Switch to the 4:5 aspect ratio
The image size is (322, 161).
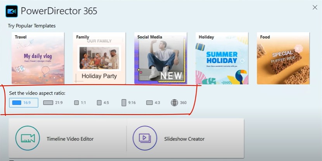pos(103,103)
